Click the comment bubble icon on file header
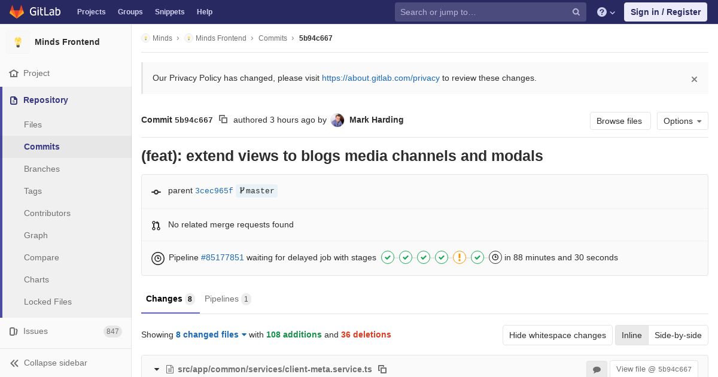Viewport: 718px width, 377px height. [x=597, y=369]
